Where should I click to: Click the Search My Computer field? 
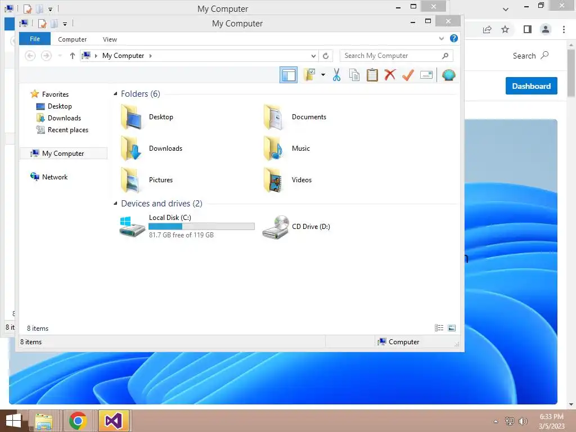(x=396, y=56)
